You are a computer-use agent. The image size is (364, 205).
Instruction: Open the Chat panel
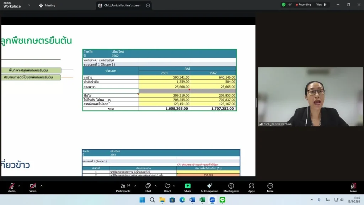click(x=148, y=188)
